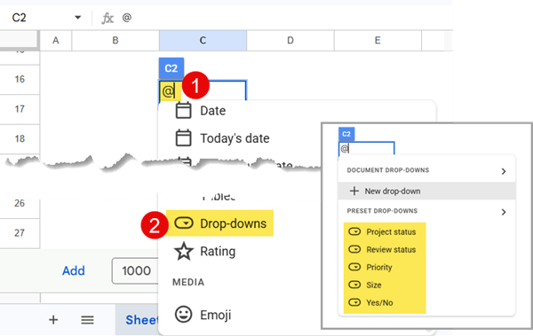Select column A header
The image size is (533, 336).
pyautogui.click(x=56, y=41)
